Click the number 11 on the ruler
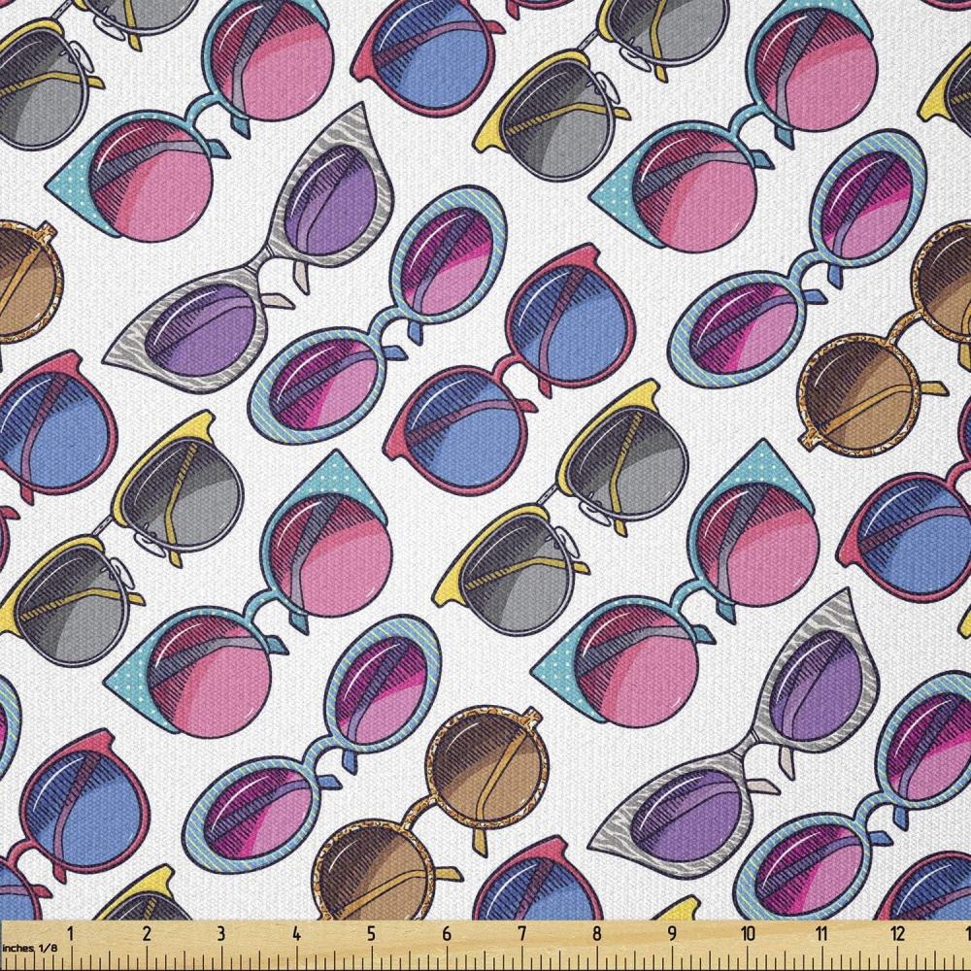The height and width of the screenshot is (971, 971). click(822, 933)
